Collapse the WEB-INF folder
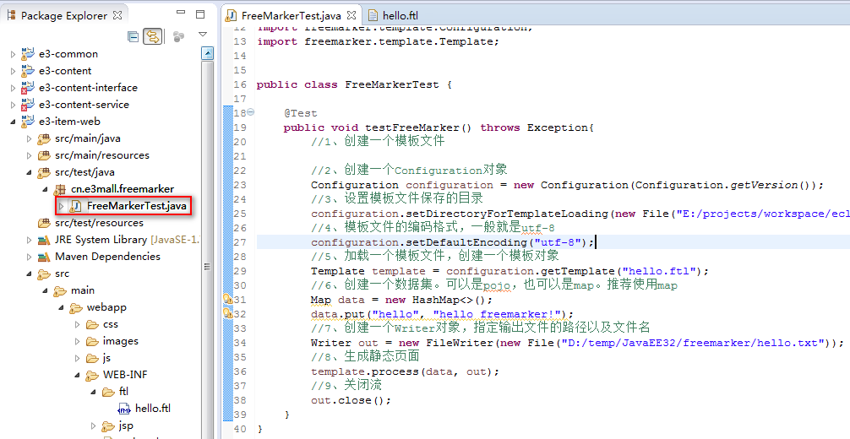The image size is (850, 439). [77, 375]
